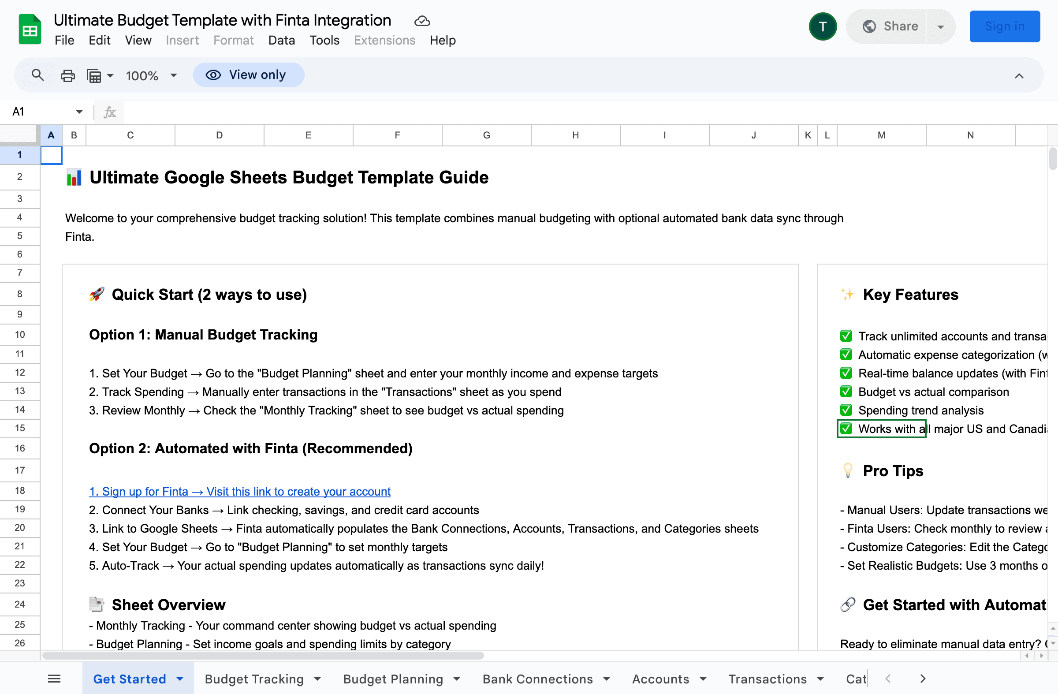Click the light bulb icon beside Pro Tips
The height and width of the screenshot is (694, 1058).
pos(847,470)
